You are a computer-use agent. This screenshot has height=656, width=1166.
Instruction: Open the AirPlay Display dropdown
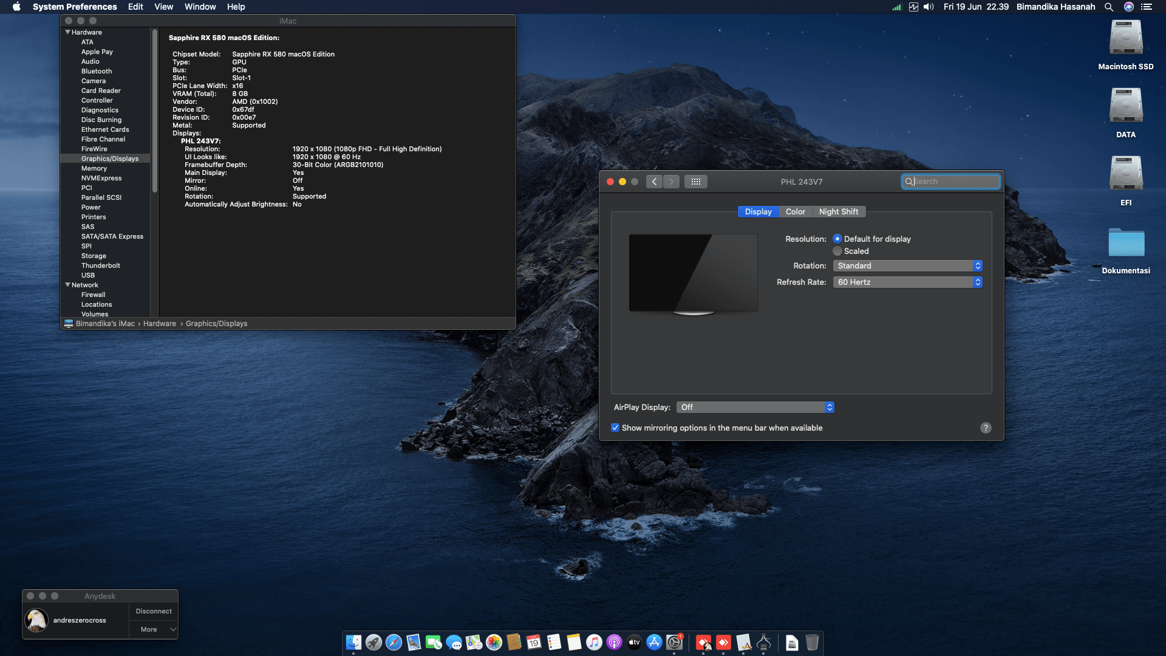pyautogui.click(x=755, y=408)
